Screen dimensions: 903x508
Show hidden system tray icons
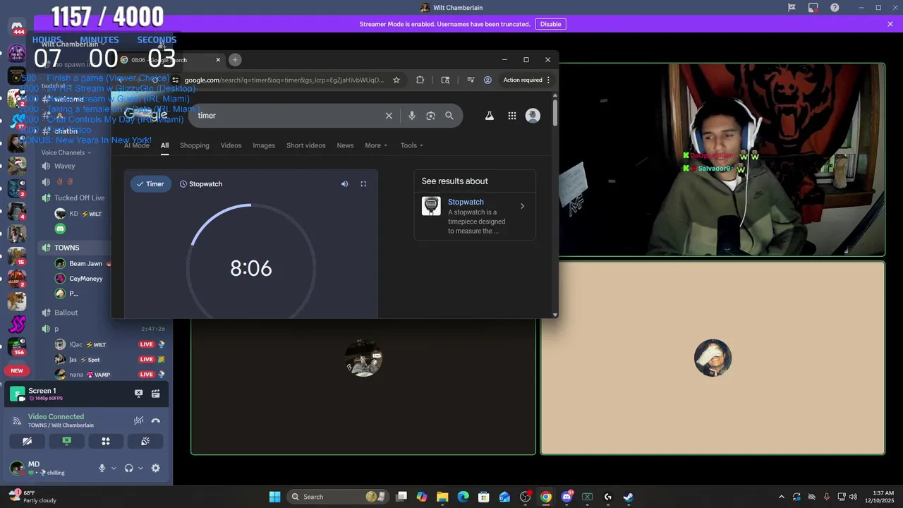[781, 497]
